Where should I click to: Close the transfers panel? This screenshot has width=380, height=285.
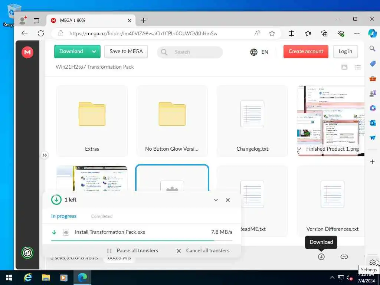coord(228,200)
